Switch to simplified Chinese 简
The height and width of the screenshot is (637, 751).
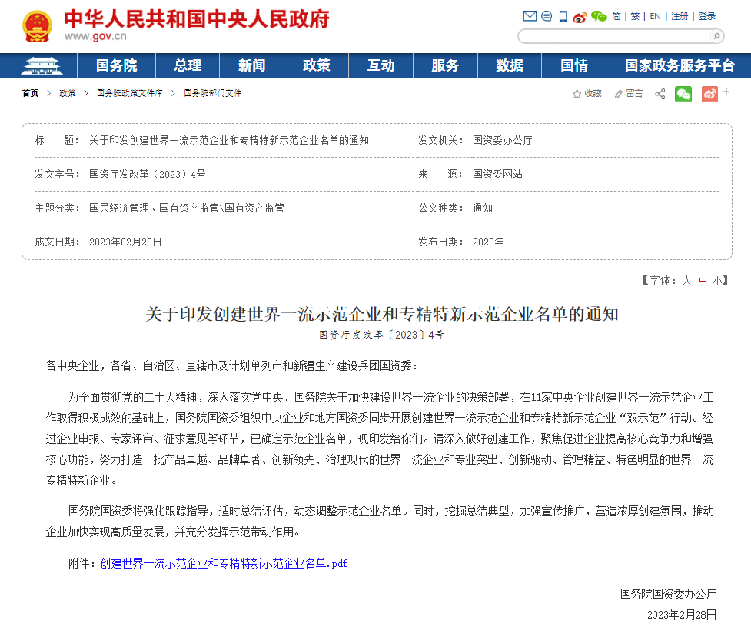click(x=616, y=16)
